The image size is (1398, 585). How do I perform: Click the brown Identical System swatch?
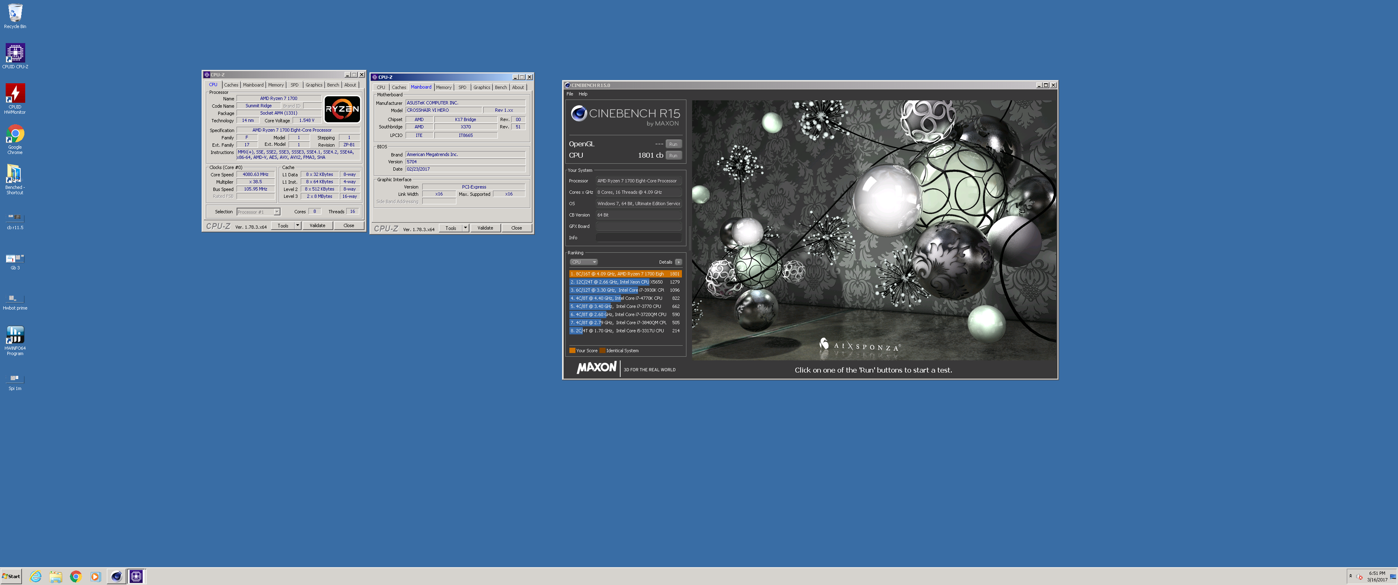coord(602,351)
